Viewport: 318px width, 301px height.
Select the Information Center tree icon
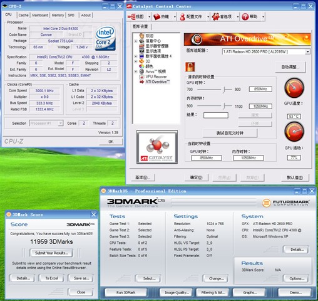tap(142, 41)
